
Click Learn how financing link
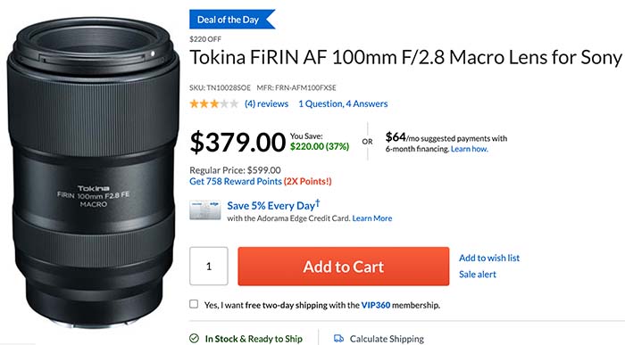469,149
